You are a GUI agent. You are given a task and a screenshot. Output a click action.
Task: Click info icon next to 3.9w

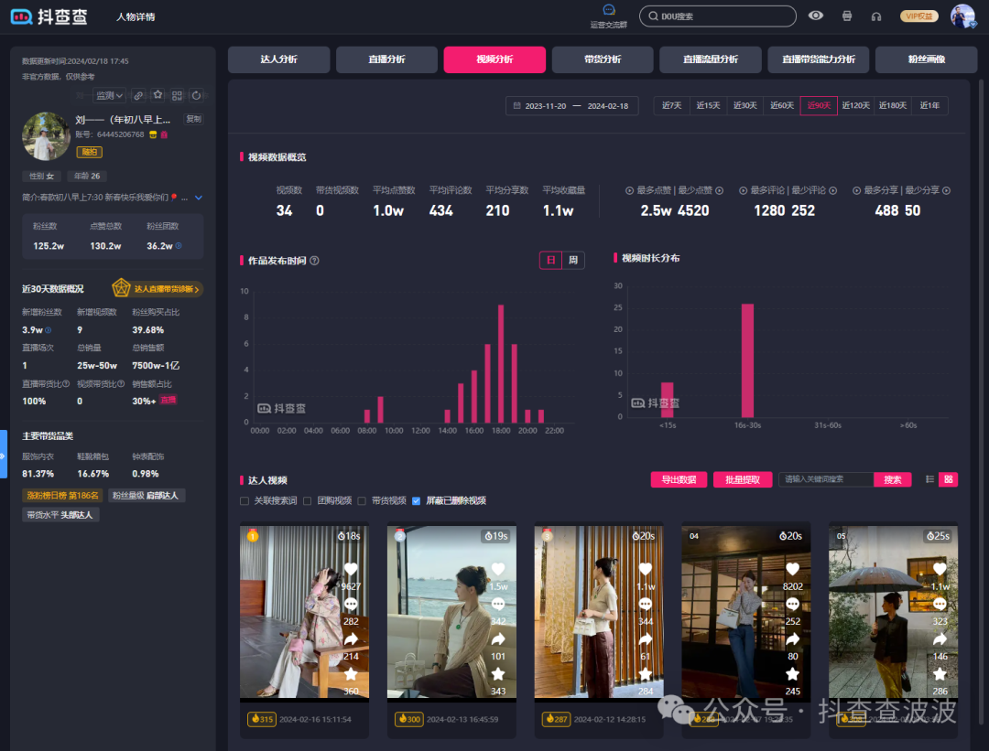tap(48, 330)
